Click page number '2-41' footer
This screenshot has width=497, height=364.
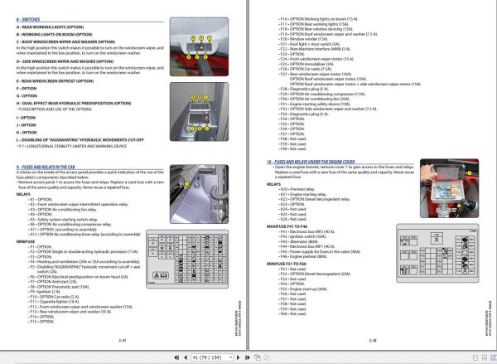click(123, 340)
